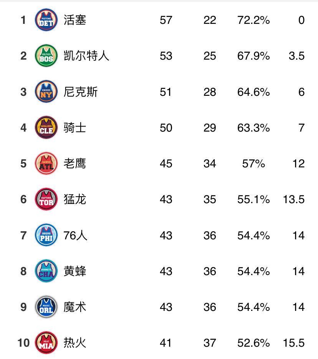Click the Cavaliers CLE team logo
Screen dimensions: 318x359
coord(46,127)
